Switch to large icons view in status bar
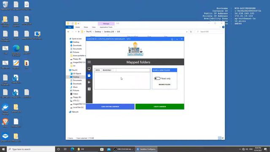Screen dimensions: 270x152 [223, 138]
